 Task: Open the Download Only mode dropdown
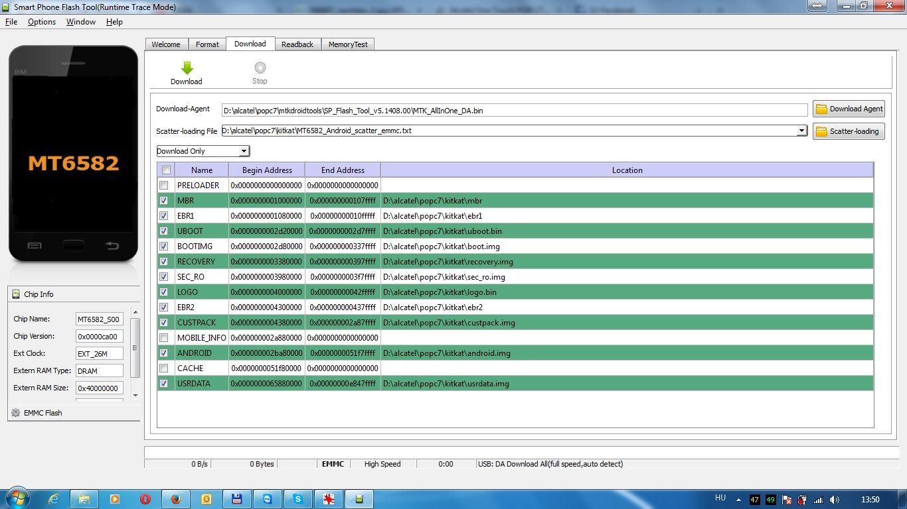click(x=203, y=151)
